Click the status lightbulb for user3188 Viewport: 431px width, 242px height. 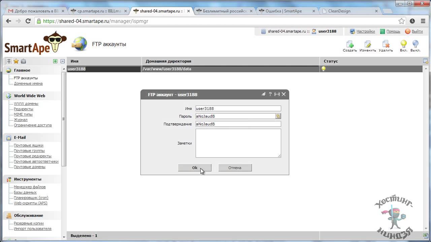324,69
